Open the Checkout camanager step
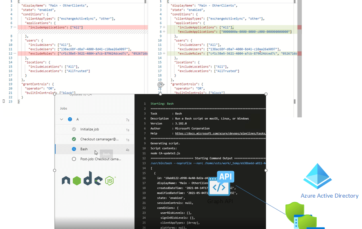Image resolution: width=362 pixels, height=229 pixels. (x=99, y=139)
